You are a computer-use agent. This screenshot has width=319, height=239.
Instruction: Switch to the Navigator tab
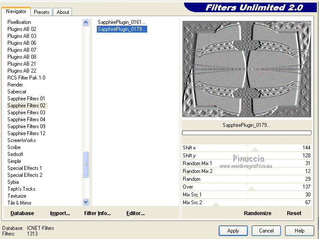click(x=16, y=11)
